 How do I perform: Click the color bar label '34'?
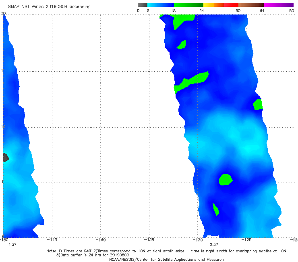click(202, 11)
